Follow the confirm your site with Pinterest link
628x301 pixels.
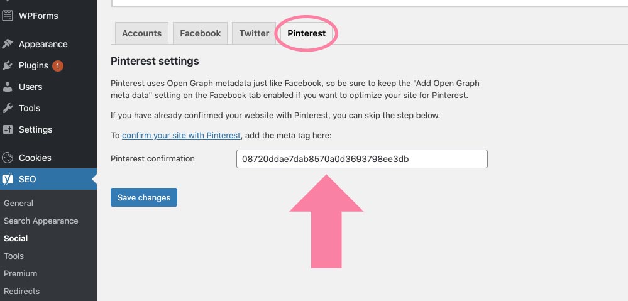(x=182, y=135)
